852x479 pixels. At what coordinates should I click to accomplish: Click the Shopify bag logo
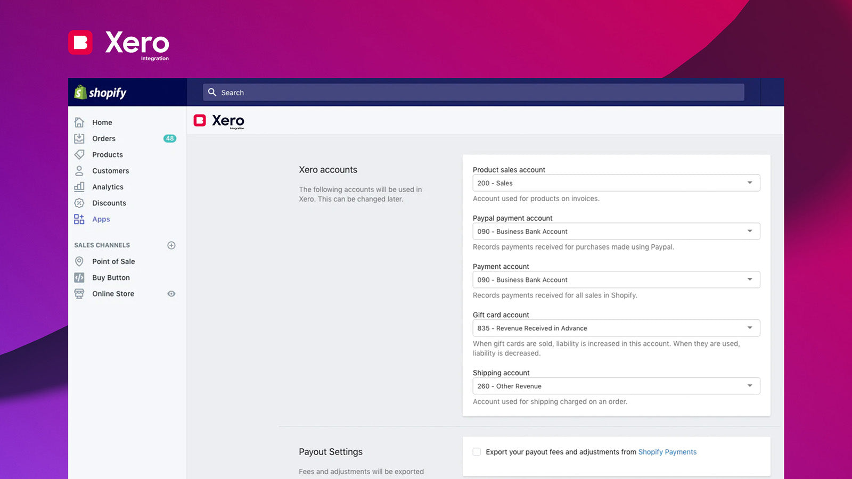pos(80,92)
